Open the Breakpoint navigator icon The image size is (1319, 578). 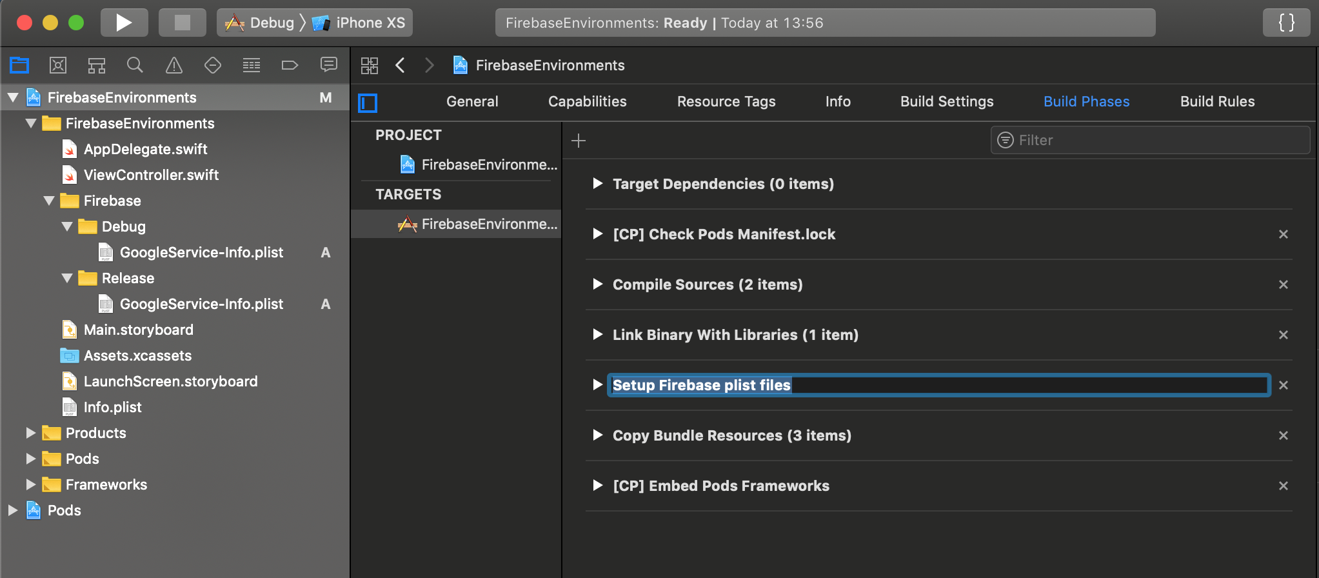click(x=290, y=65)
